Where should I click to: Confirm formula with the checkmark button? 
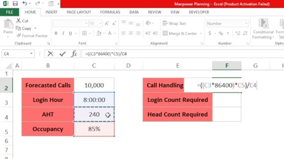(63, 54)
